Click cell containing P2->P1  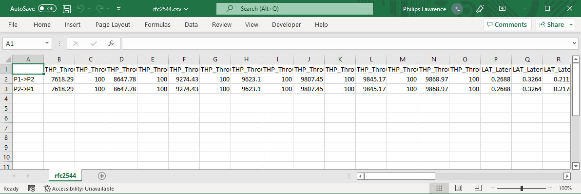click(x=28, y=89)
